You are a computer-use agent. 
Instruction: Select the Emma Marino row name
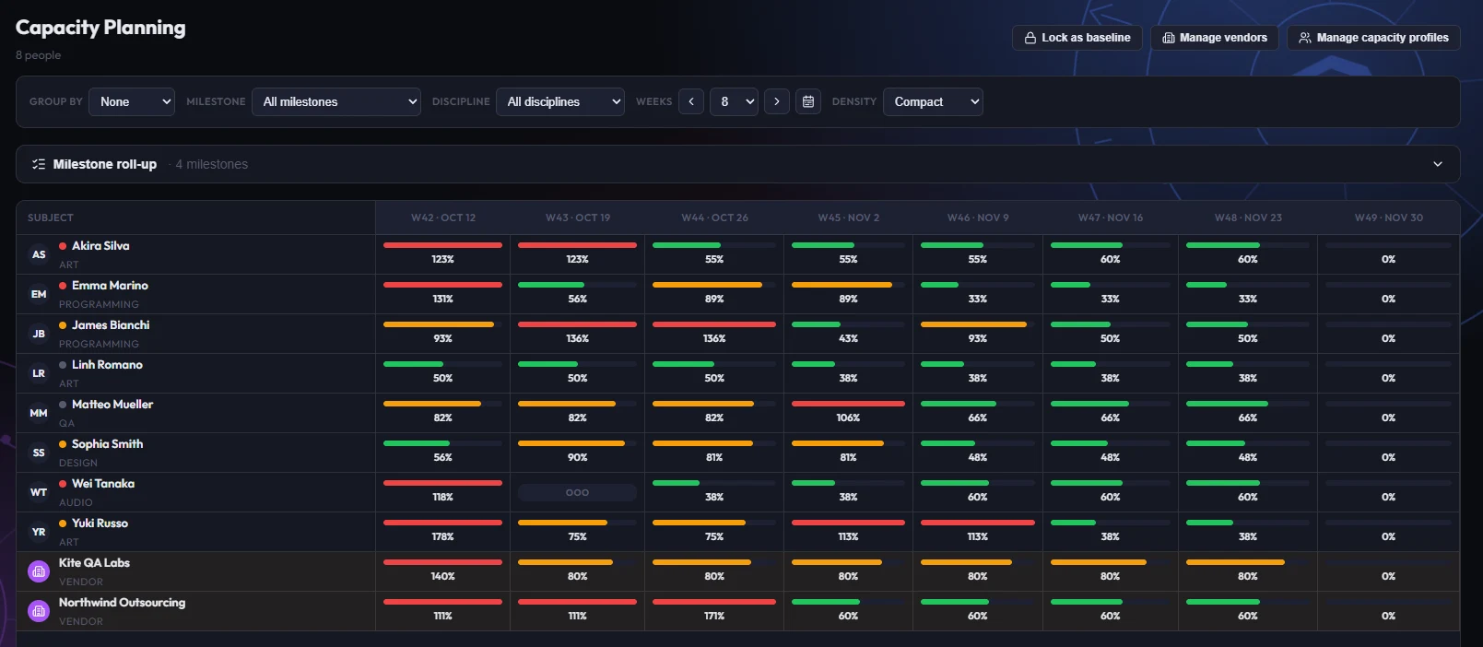[x=110, y=286]
